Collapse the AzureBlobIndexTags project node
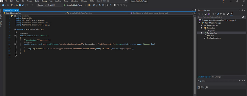Screen dimensions: 247x96 pyautogui.click(x=199, y=23)
